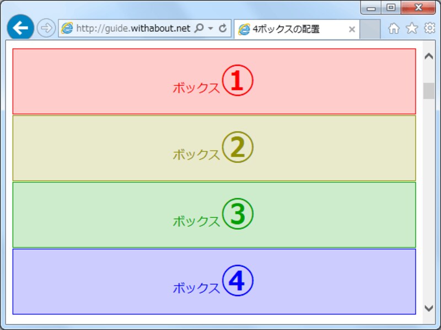Minimize the browser window
Screen dimensions: 441x330
coord(371,8)
